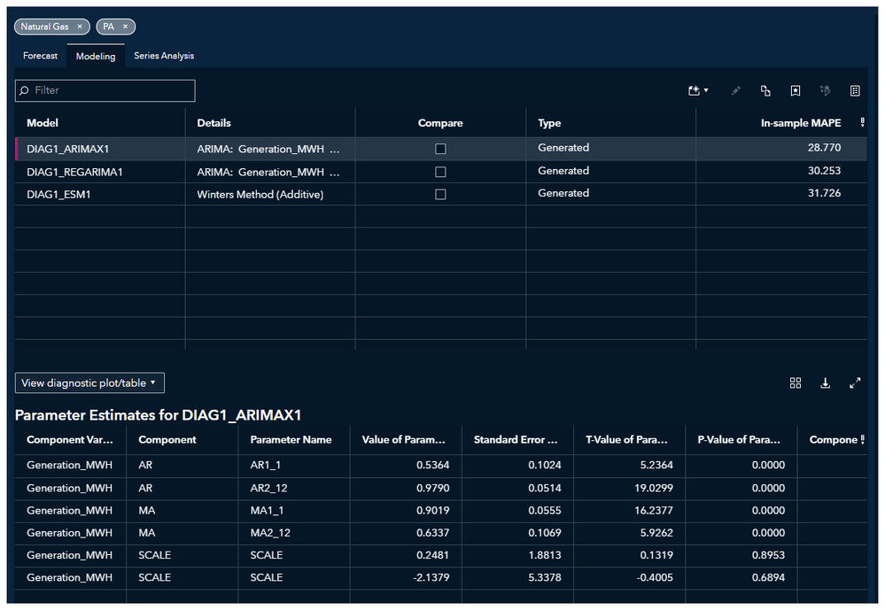Click Value of Param... column header
The height and width of the screenshot is (610, 885).
point(404,440)
